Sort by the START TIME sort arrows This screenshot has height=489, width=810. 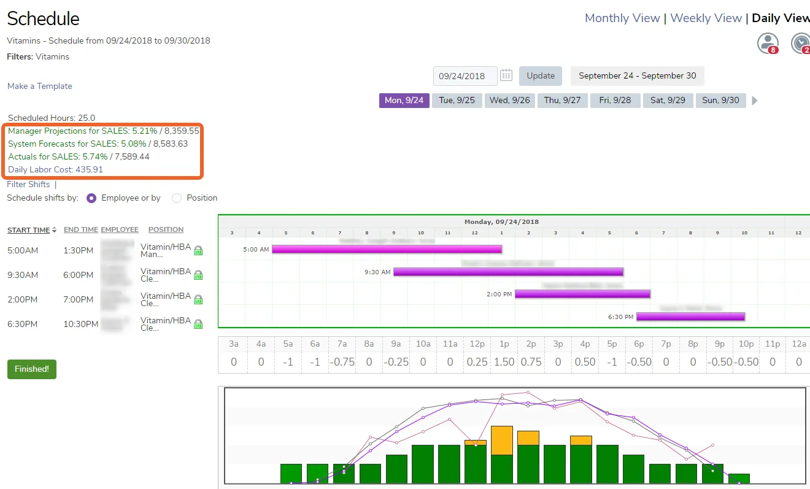click(x=54, y=230)
